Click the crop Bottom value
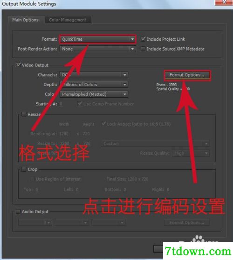Screen dimensions: 233x260 [125, 189]
